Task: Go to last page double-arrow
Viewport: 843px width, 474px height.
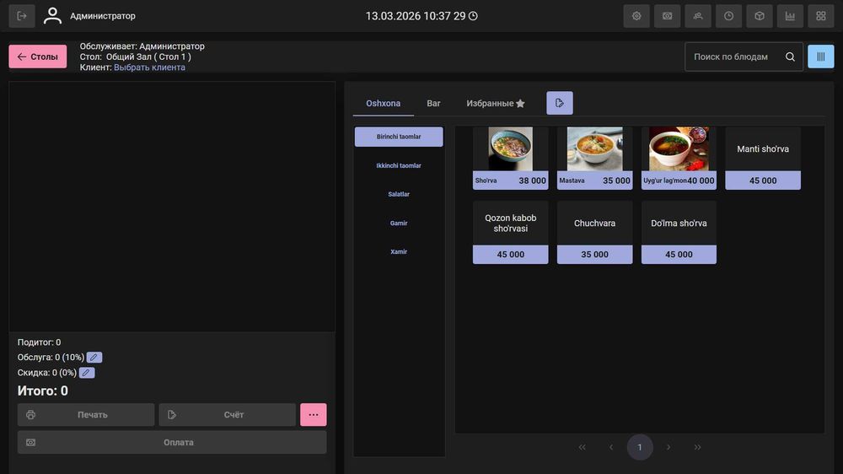Action: pyautogui.click(x=697, y=447)
